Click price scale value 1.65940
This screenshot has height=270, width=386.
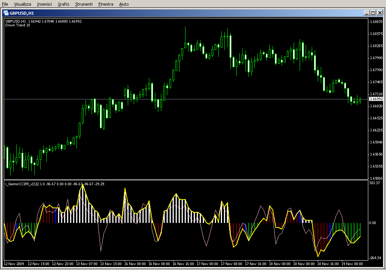(x=377, y=142)
